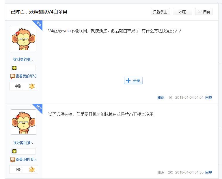
Task: Open the first post's monkey avatar
Action: [24, 39]
